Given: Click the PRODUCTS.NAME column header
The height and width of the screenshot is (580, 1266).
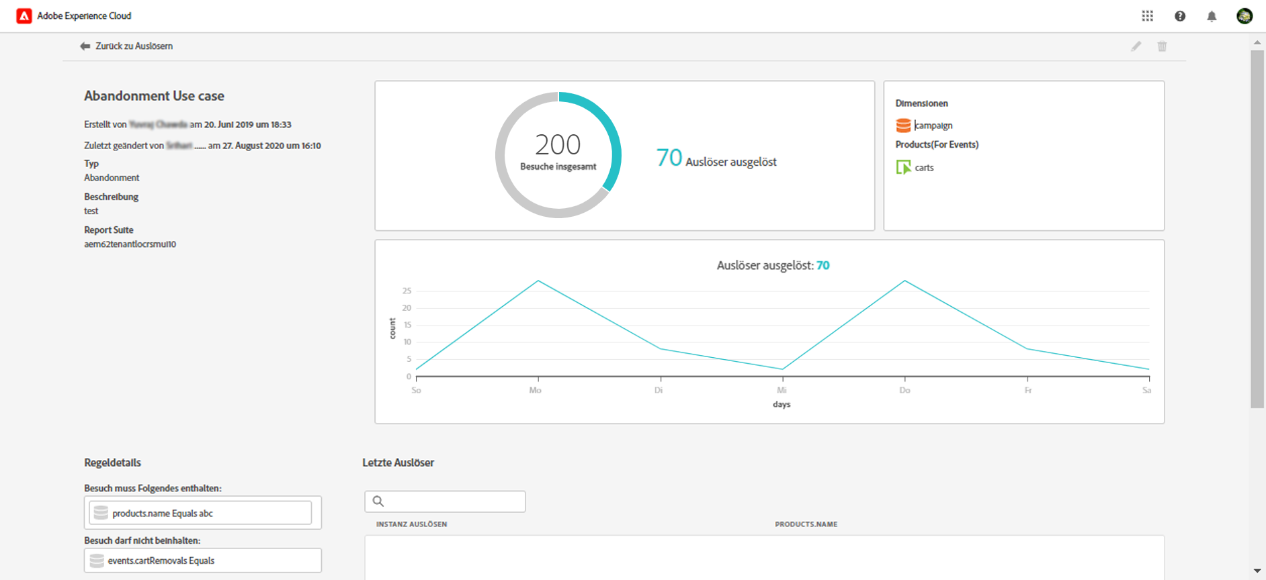Looking at the screenshot, I should tap(806, 524).
